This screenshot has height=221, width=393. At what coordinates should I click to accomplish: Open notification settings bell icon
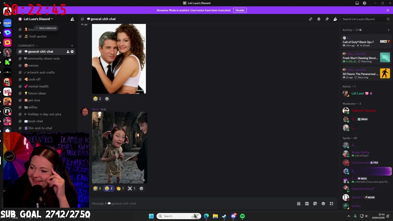tap(319, 19)
